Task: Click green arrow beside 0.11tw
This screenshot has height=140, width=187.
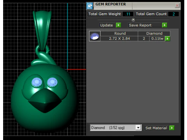Action: click(168, 38)
